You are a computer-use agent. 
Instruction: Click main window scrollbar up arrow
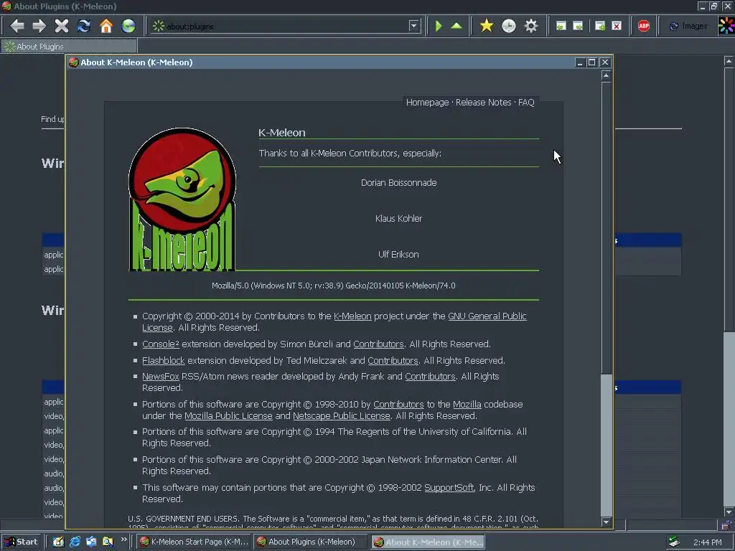click(729, 61)
